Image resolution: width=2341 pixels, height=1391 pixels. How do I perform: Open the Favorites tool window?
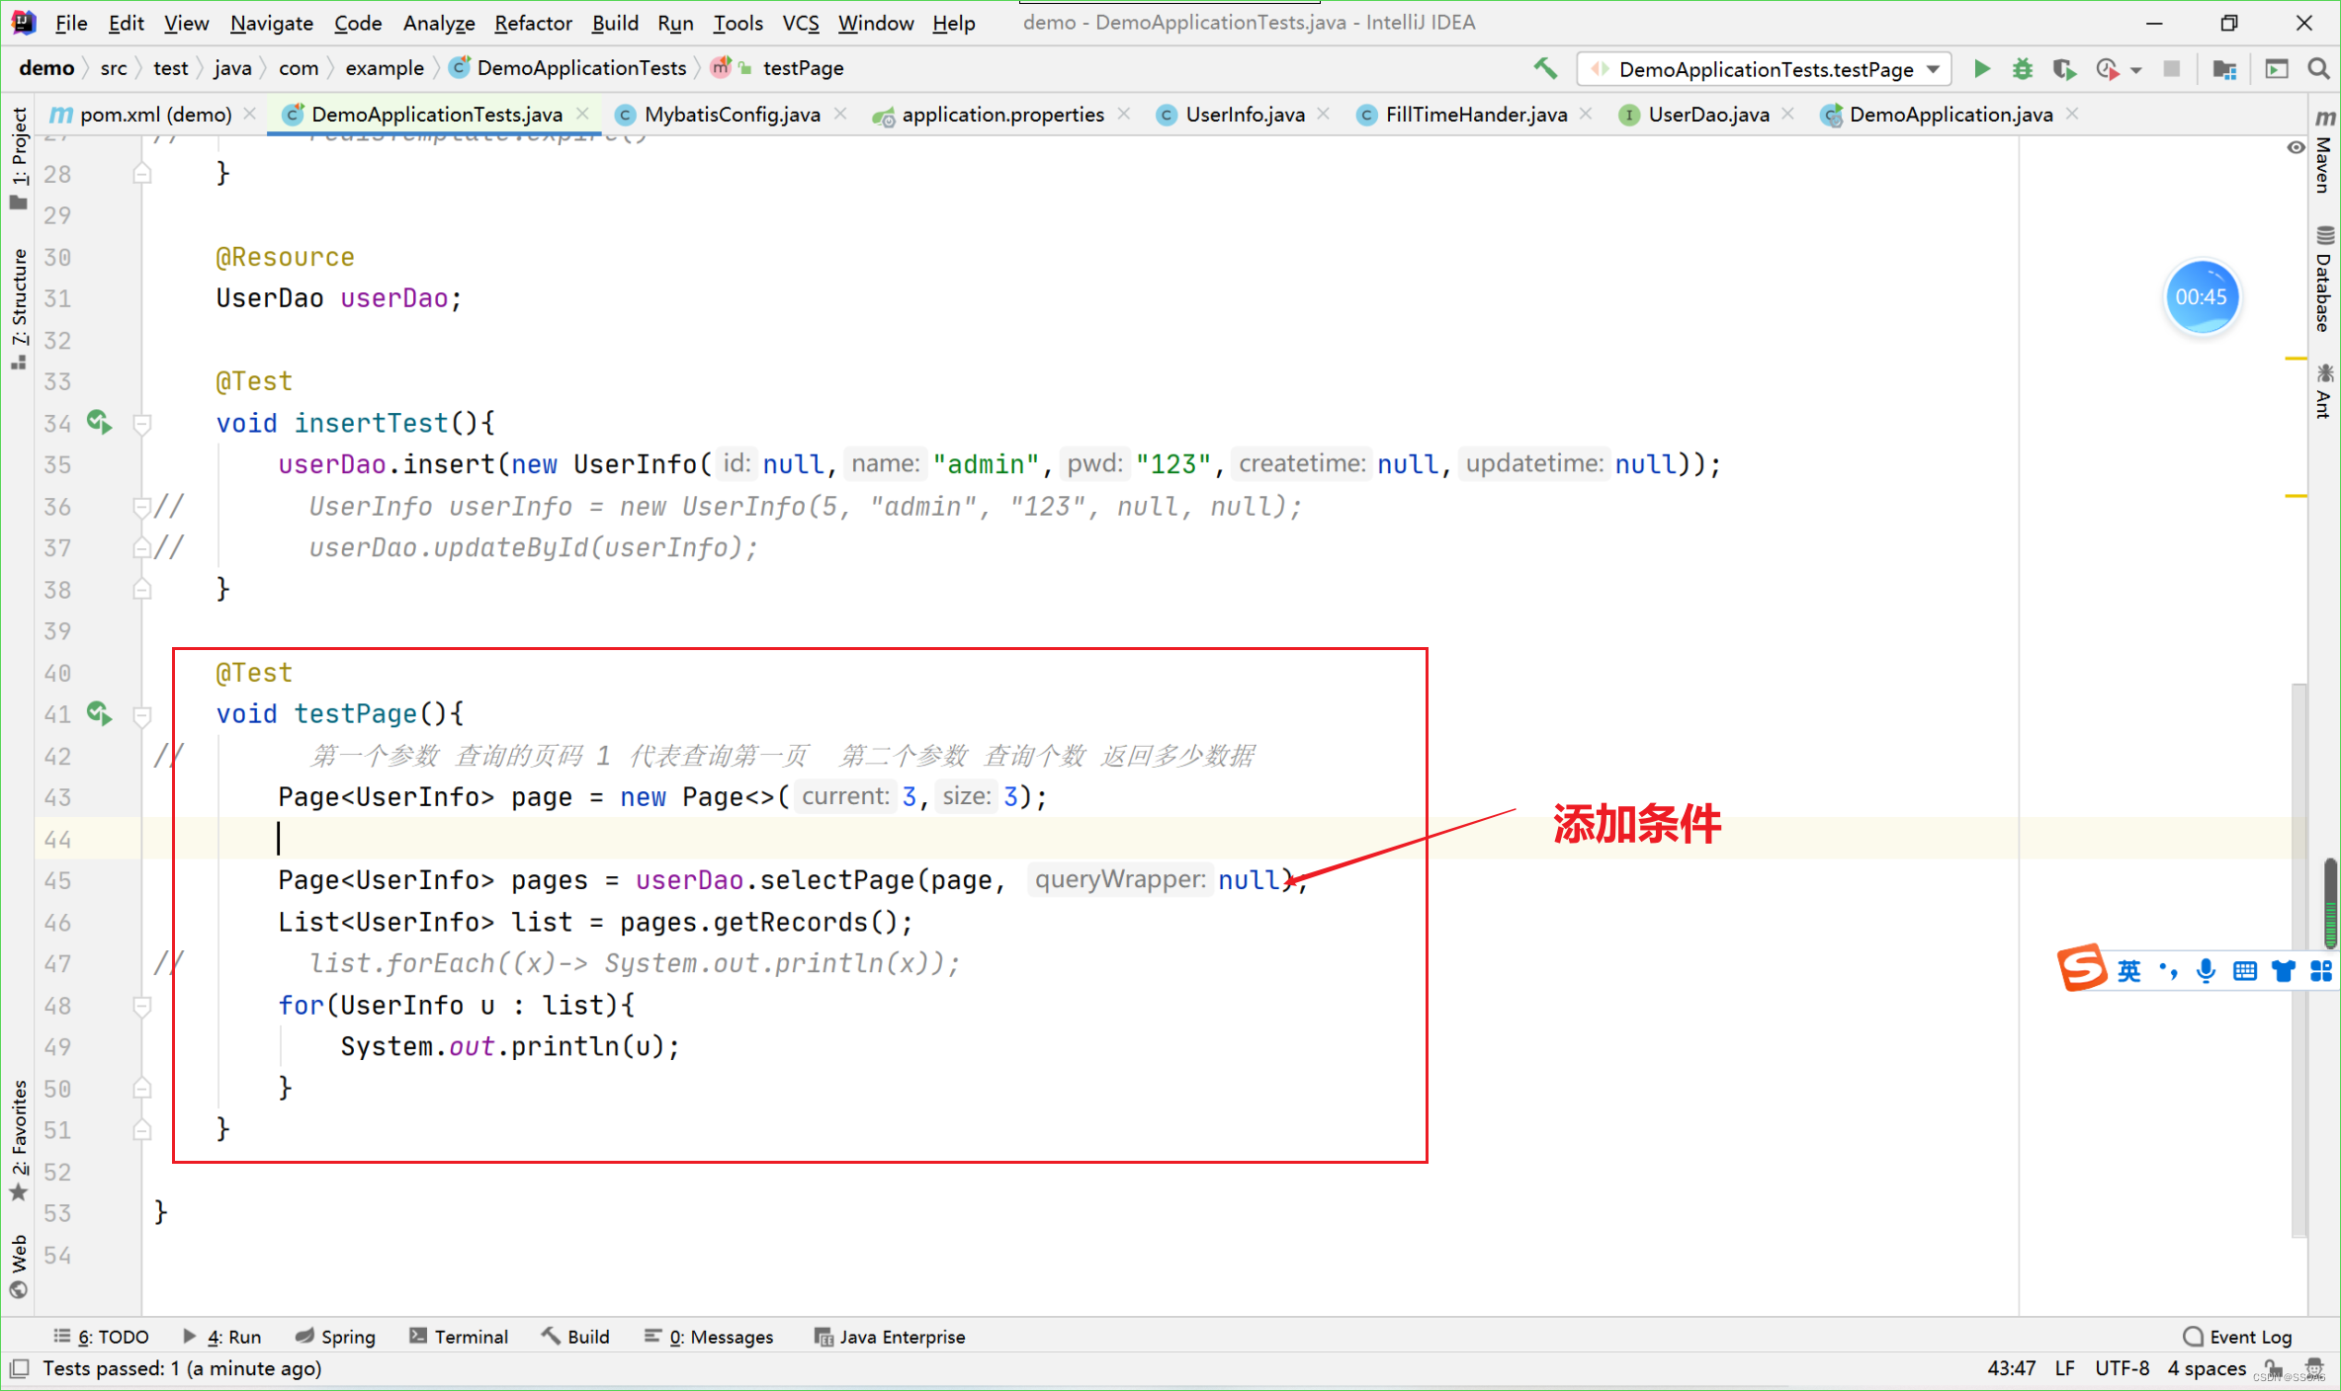click(x=19, y=1141)
